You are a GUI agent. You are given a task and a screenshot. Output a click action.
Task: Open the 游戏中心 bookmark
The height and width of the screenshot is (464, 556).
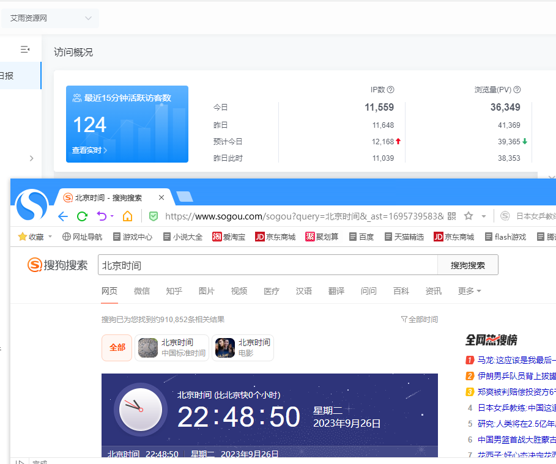[x=133, y=237]
